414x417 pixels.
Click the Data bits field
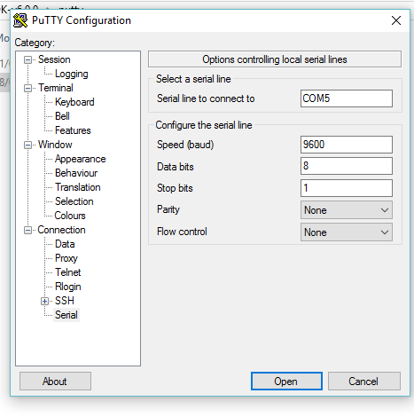(x=347, y=166)
